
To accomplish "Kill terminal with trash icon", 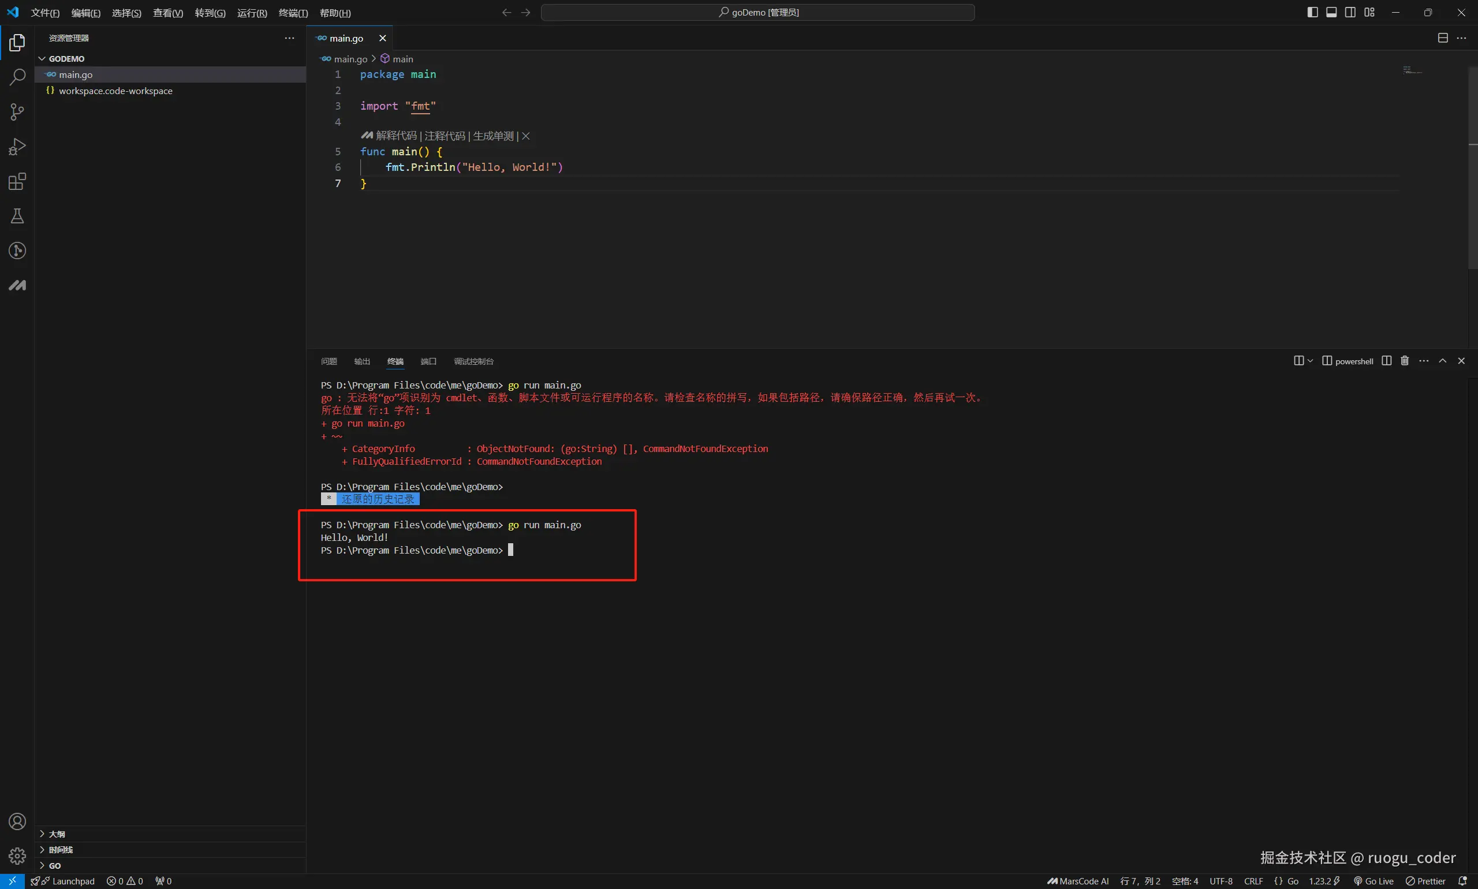I will click(x=1404, y=361).
